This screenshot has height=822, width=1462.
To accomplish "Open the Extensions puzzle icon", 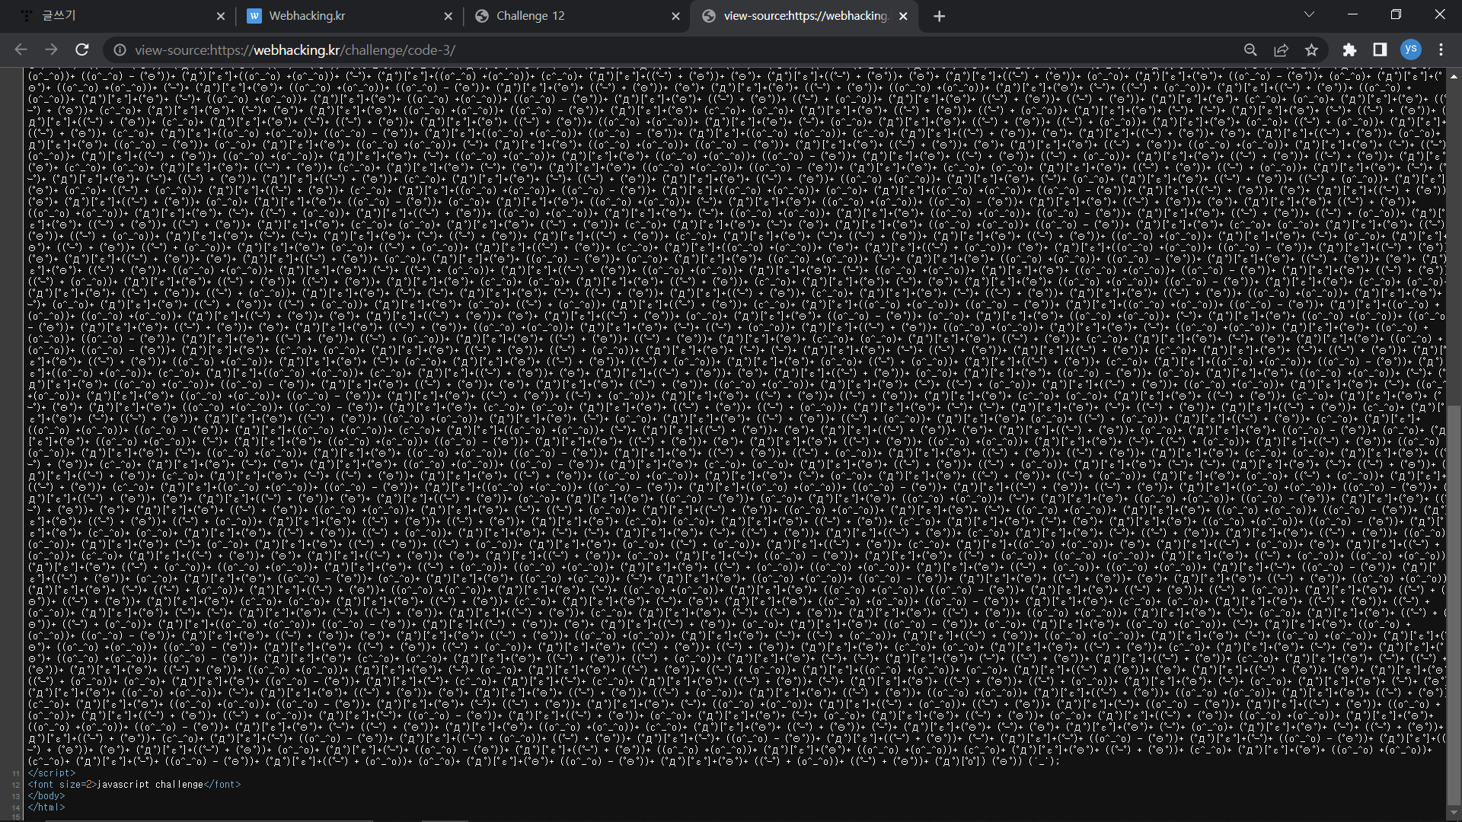I will pos(1349,49).
